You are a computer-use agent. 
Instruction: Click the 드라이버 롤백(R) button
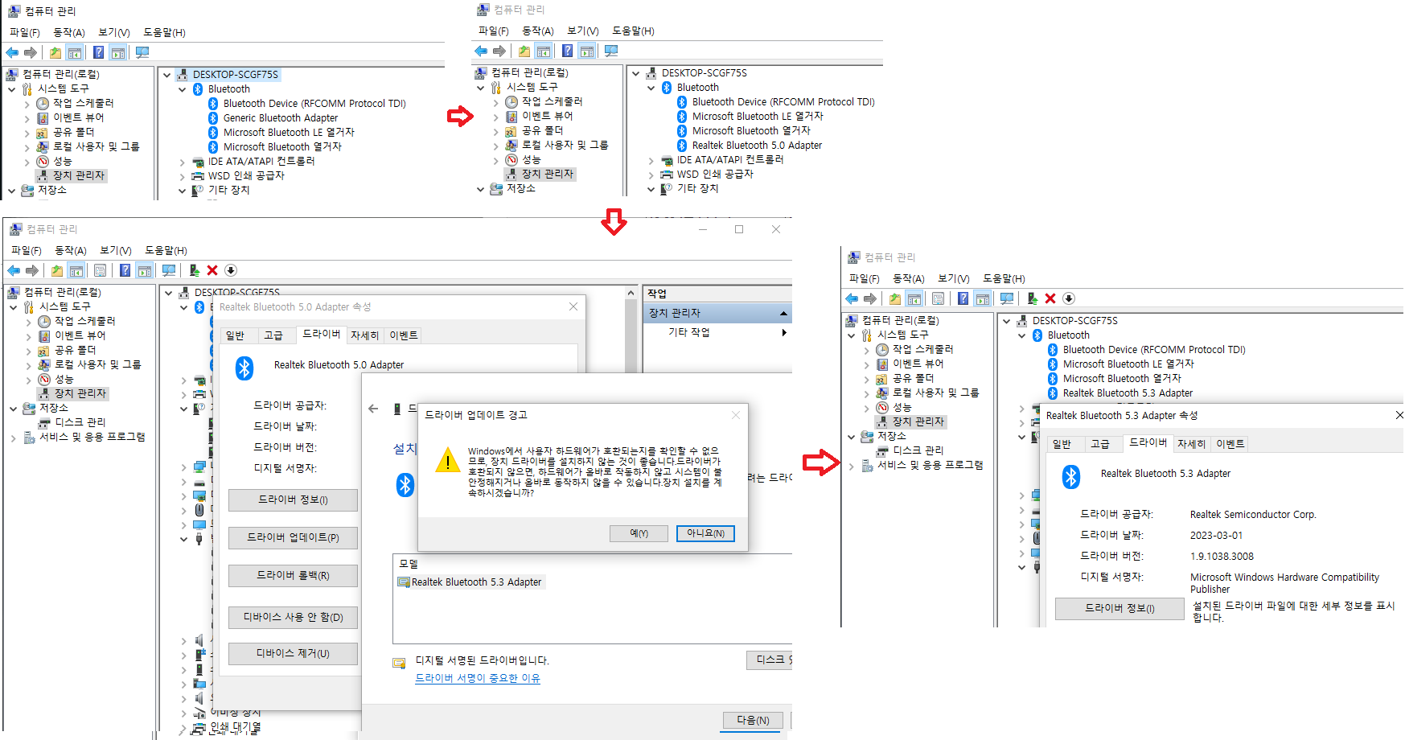[x=293, y=575]
